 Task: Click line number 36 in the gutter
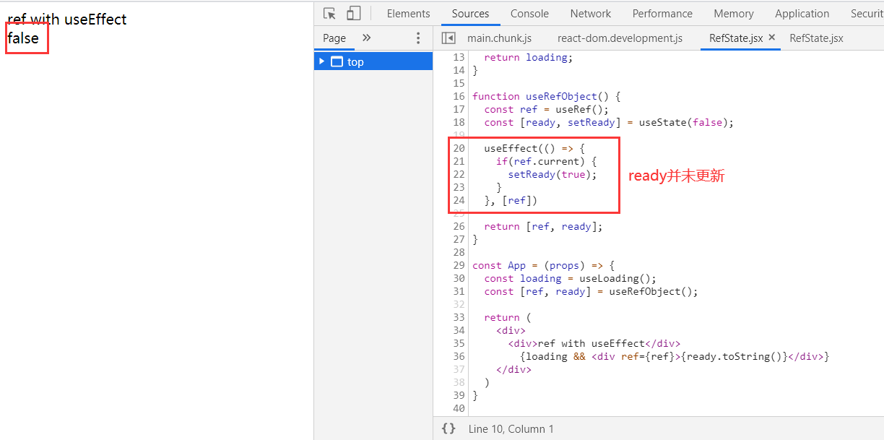pos(459,356)
